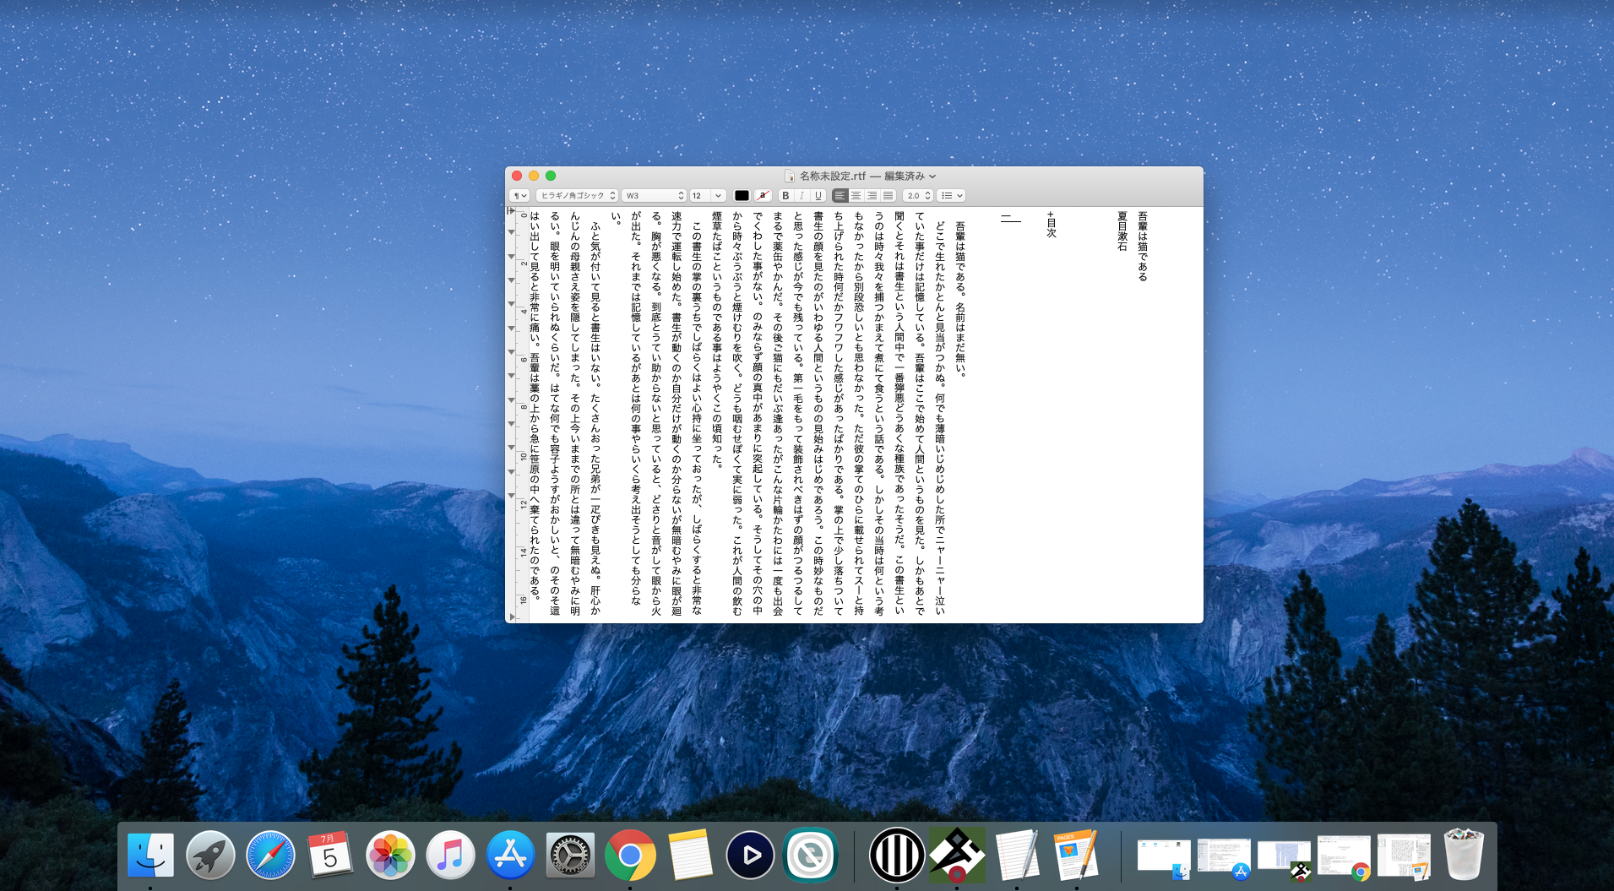Toggle italic formatting
The height and width of the screenshot is (891, 1614).
(x=802, y=195)
